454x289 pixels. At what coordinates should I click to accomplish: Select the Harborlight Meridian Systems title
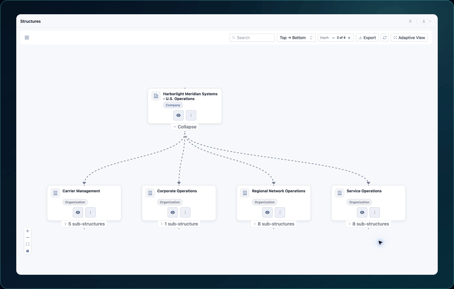point(190,96)
